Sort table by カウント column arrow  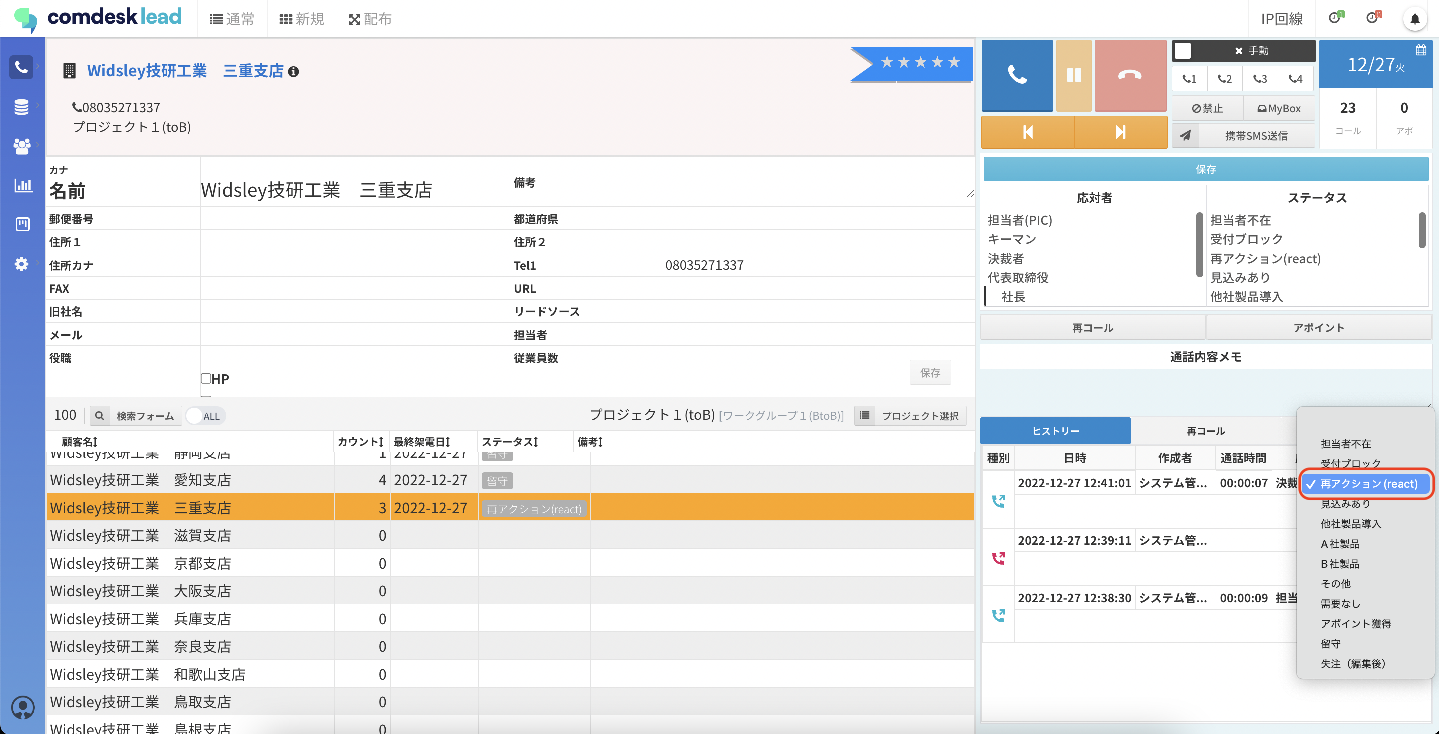tap(382, 442)
